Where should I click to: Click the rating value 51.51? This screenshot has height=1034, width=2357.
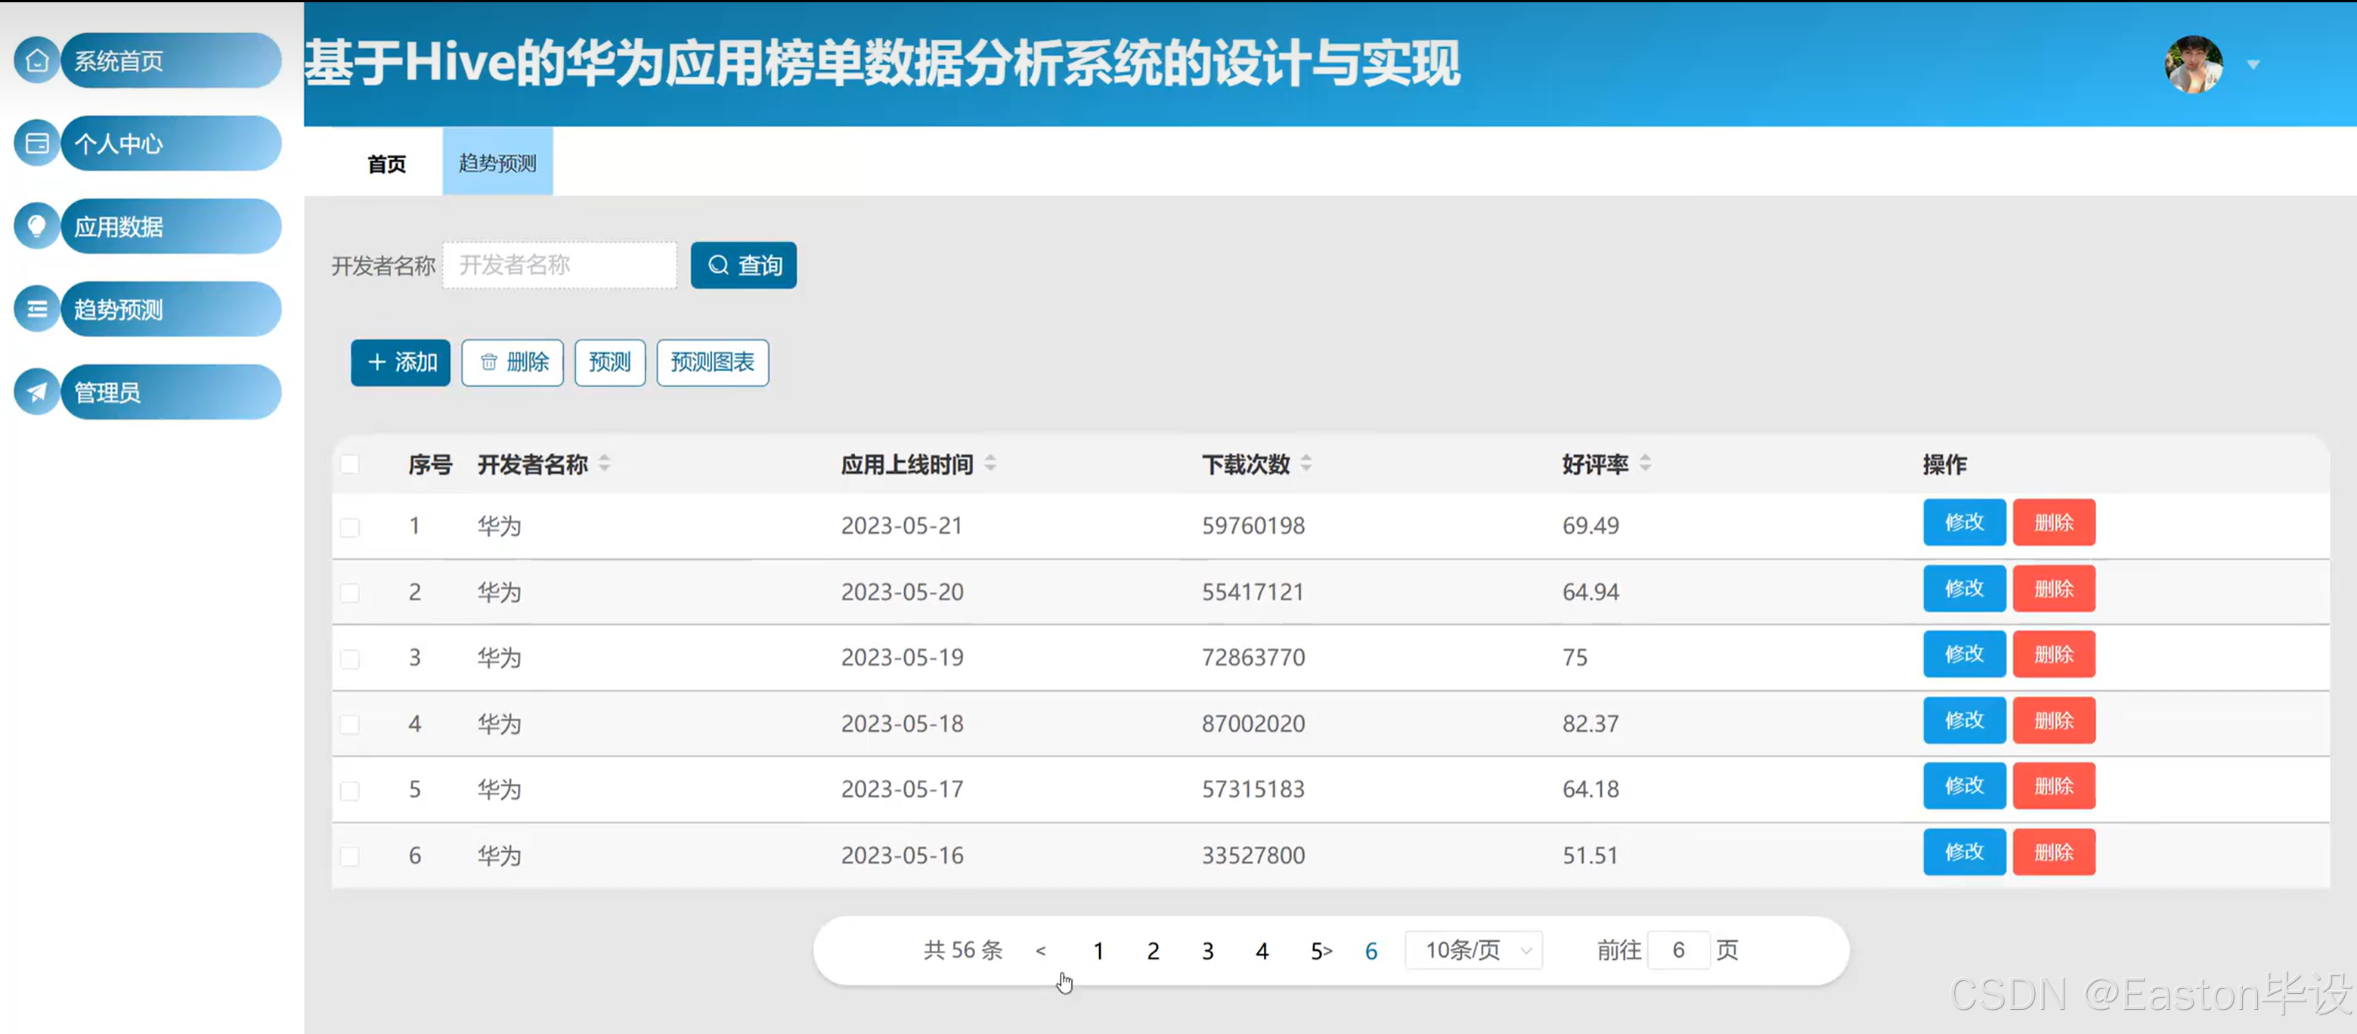(x=1590, y=856)
